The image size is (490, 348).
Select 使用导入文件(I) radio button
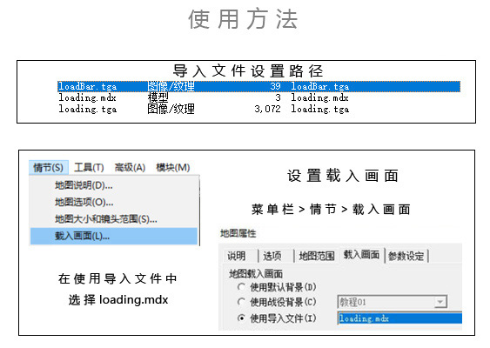click(x=241, y=318)
